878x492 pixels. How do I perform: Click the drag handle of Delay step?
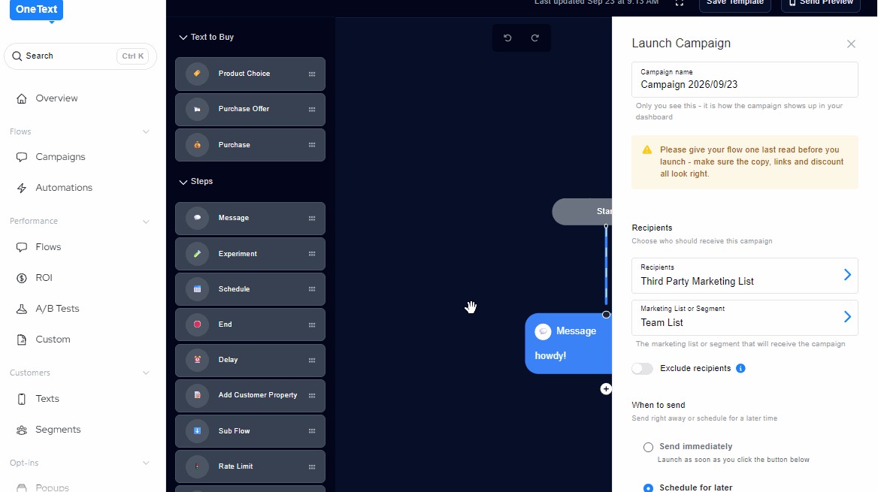pyautogui.click(x=312, y=361)
